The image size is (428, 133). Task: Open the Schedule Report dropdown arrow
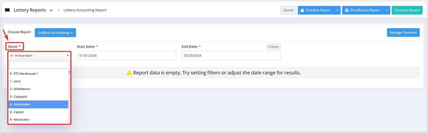(x=337, y=10)
